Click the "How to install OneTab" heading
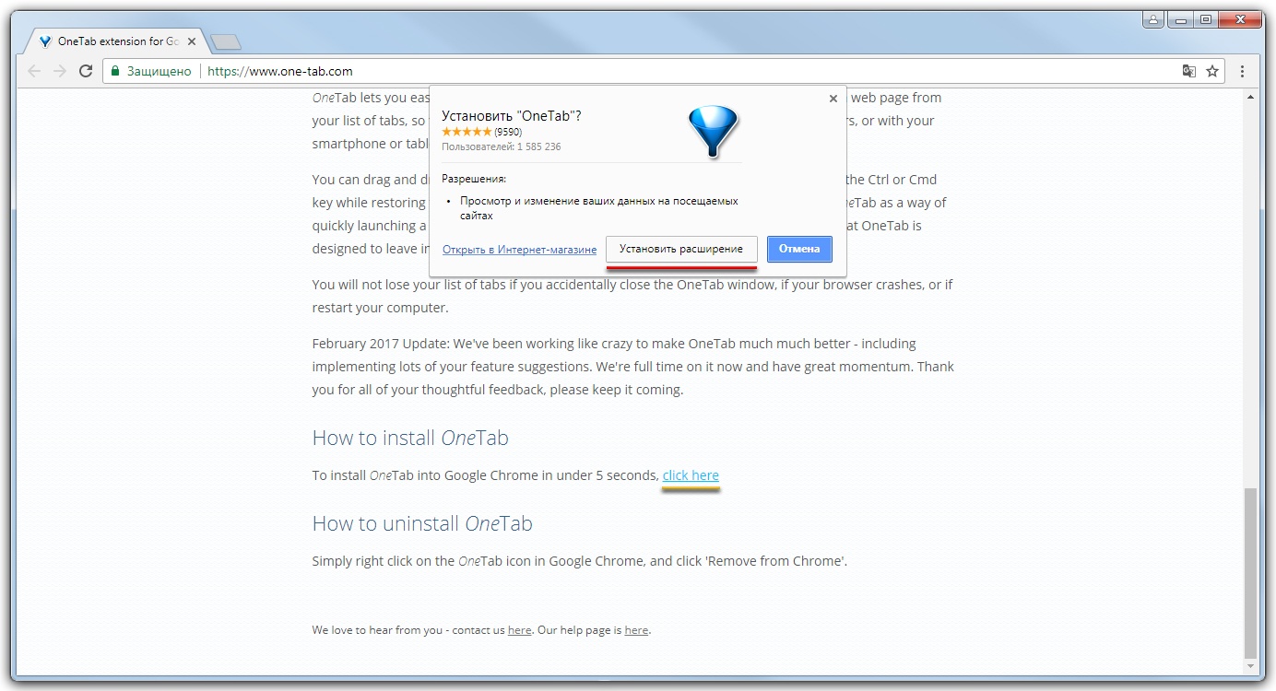The width and height of the screenshot is (1276, 691). pyautogui.click(x=410, y=438)
